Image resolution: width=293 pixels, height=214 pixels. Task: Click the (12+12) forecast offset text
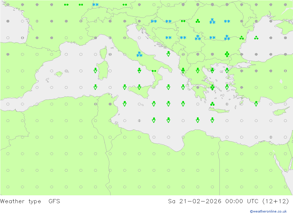(x=275, y=201)
